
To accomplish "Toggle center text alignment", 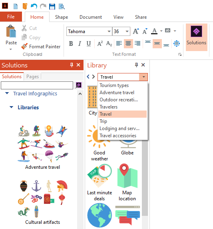I will click(128, 43).
